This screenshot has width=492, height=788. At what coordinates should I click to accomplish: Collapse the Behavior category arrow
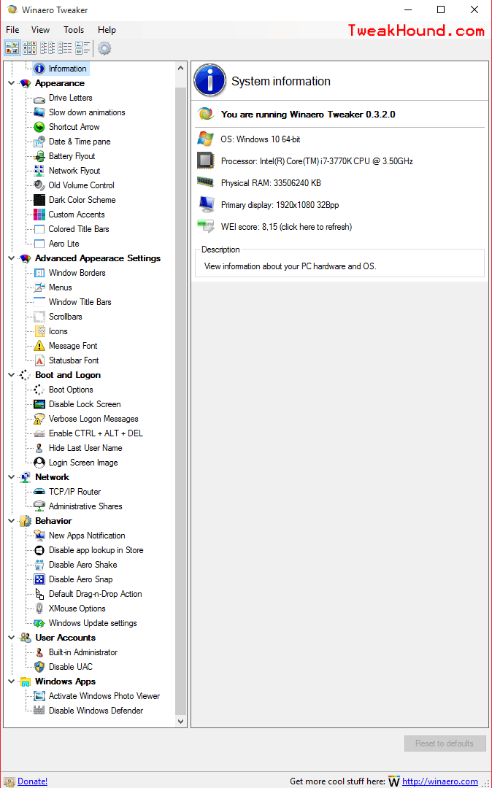11,521
